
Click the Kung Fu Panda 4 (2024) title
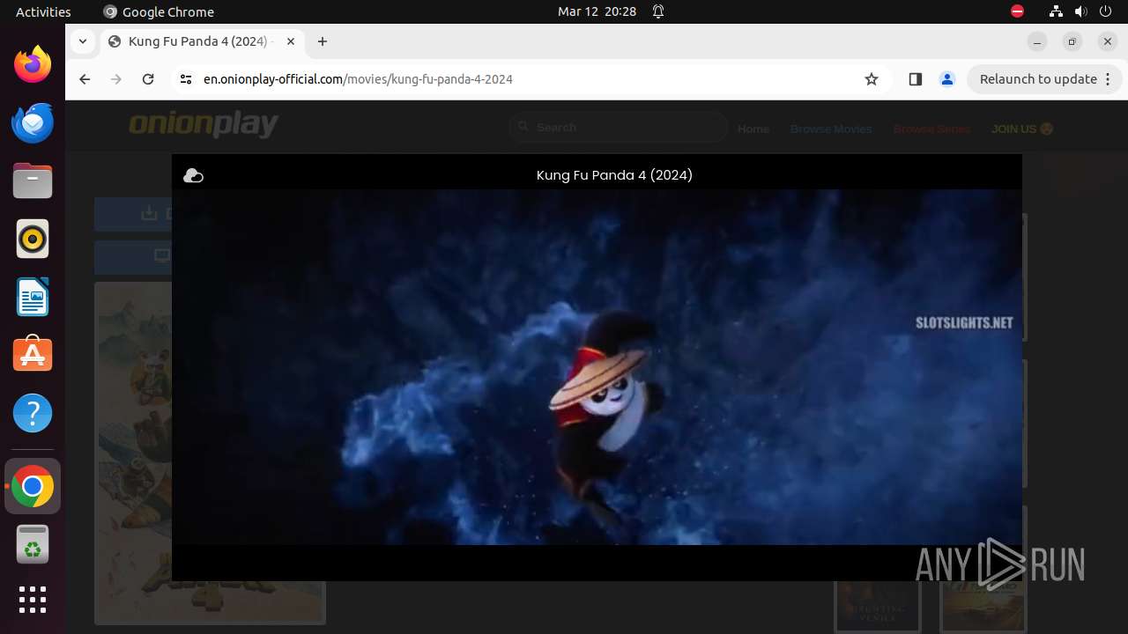point(614,175)
